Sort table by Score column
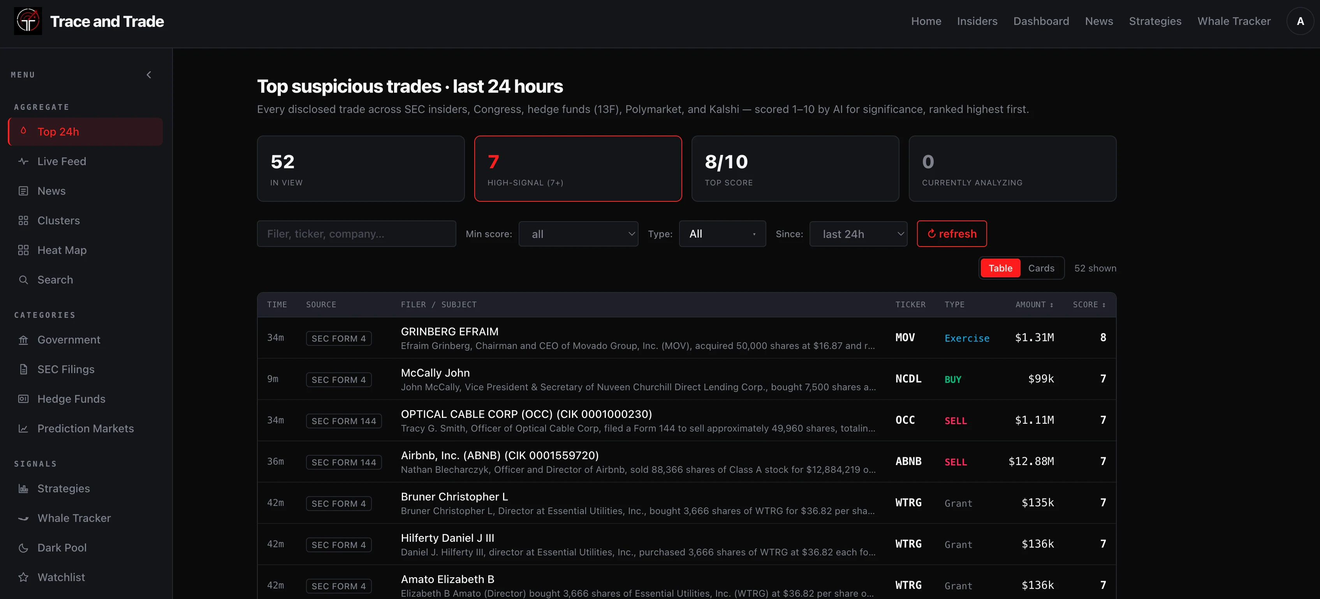This screenshot has width=1320, height=599. 1089,304
